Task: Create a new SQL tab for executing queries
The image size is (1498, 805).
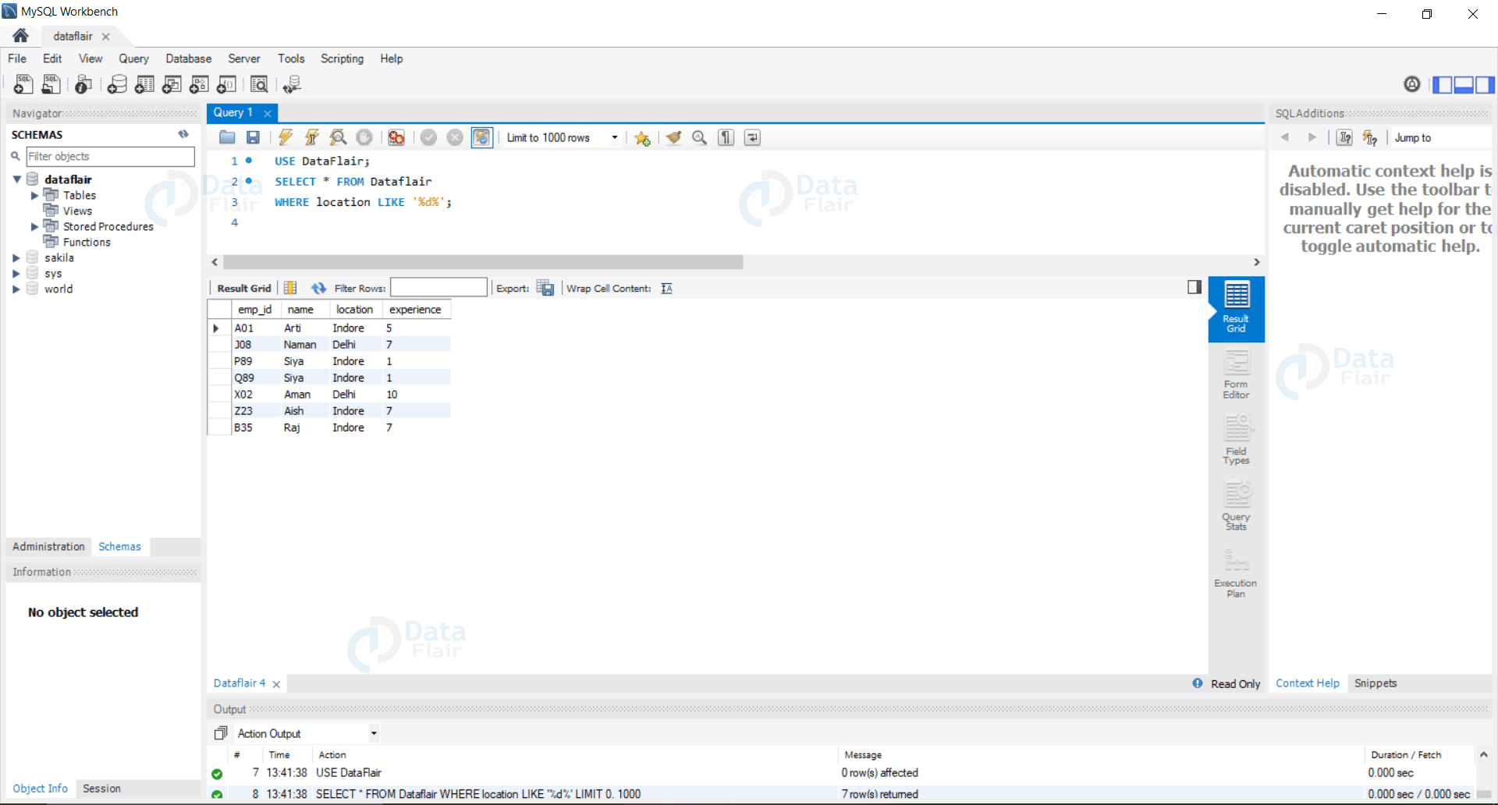Action: coord(23,84)
